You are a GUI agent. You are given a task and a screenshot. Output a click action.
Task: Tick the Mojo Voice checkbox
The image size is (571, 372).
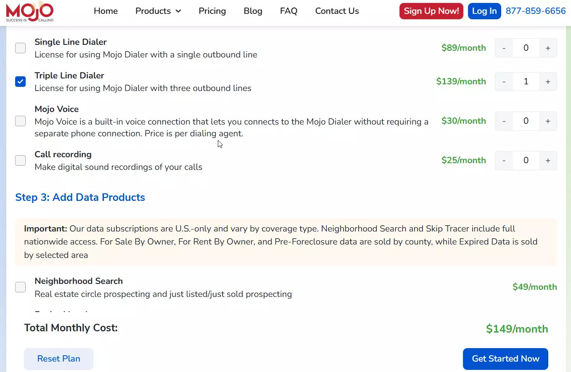pos(21,121)
